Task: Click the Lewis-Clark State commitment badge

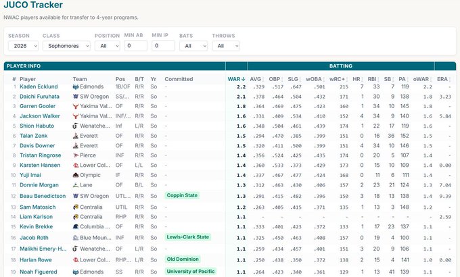Action: 188,237
